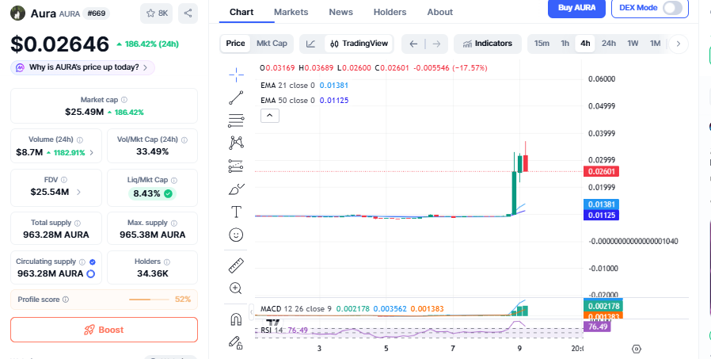Viewport: 711px width, 359px height.
Task: Show more time intervals arrow
Action: click(x=679, y=44)
